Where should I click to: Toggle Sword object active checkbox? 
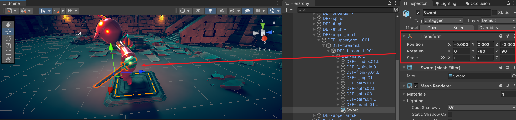point(418,13)
